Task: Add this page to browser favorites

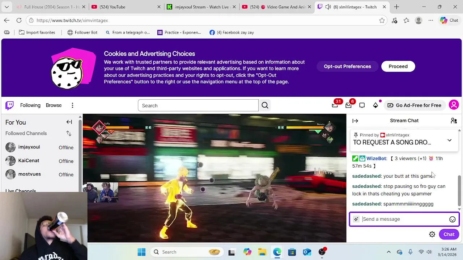Action: (x=382, y=21)
